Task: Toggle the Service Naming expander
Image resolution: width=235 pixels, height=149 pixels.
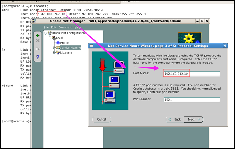Action: coord(54,48)
